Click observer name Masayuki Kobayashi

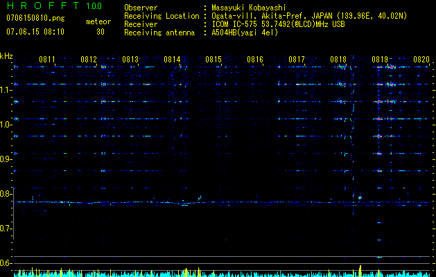[249, 8]
